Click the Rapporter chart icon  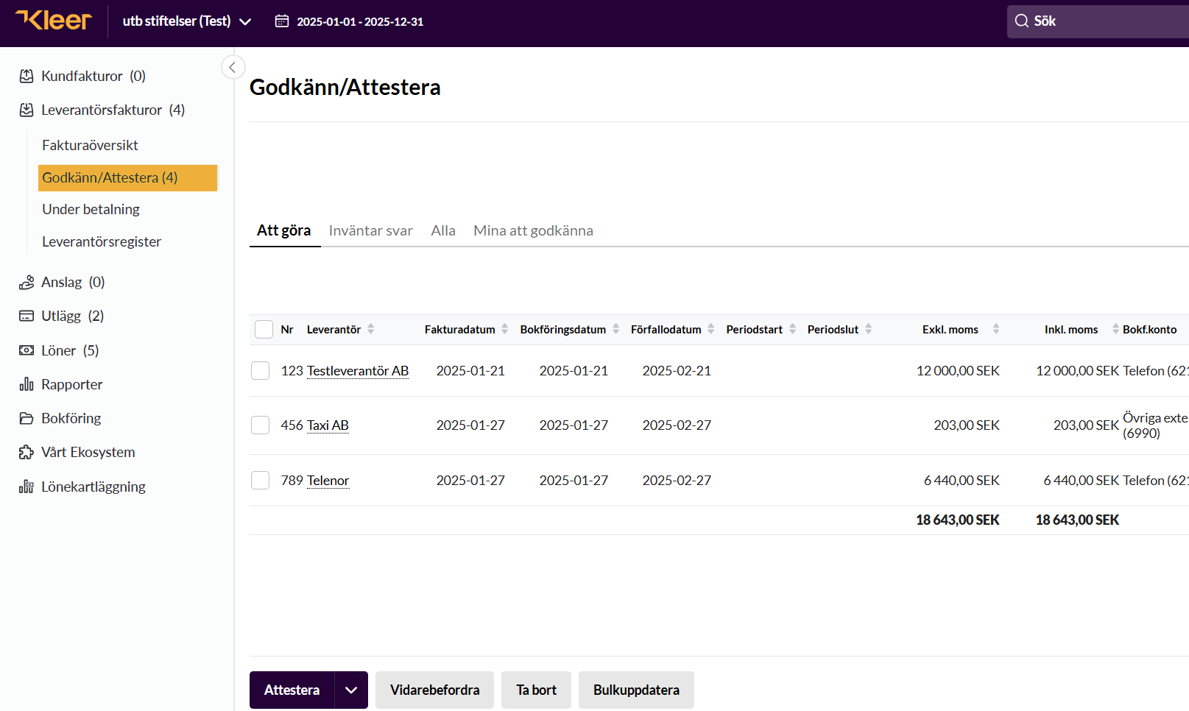click(27, 384)
